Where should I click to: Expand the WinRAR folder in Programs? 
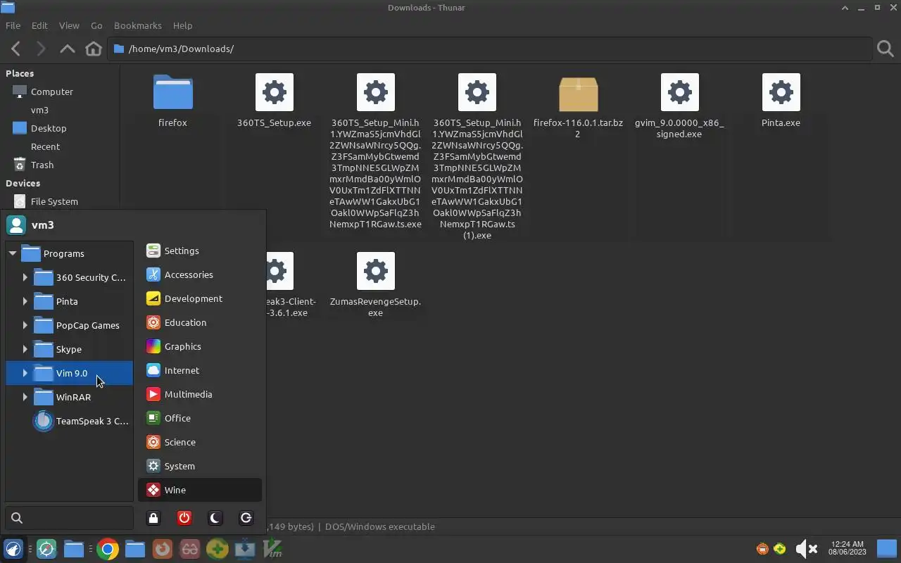point(25,397)
